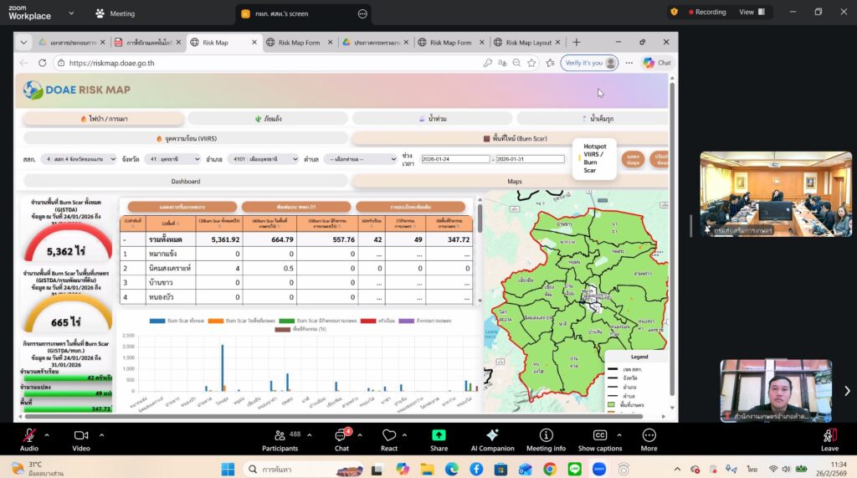Click the 5,362 ไร่ red gauge

[64, 250]
